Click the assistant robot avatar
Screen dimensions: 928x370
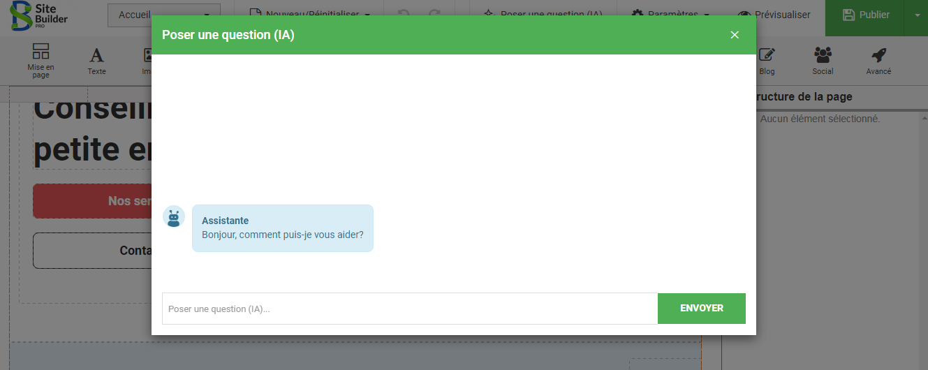coord(174,217)
